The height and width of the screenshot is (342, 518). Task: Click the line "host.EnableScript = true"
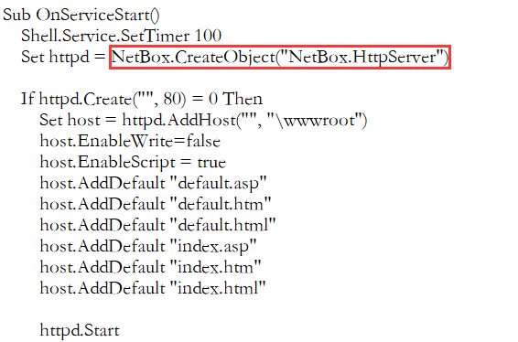(133, 162)
